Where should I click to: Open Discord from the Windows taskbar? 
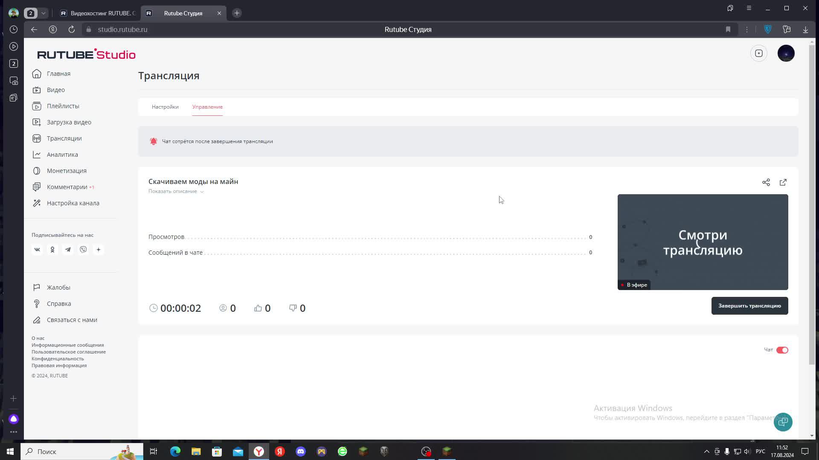(x=301, y=451)
